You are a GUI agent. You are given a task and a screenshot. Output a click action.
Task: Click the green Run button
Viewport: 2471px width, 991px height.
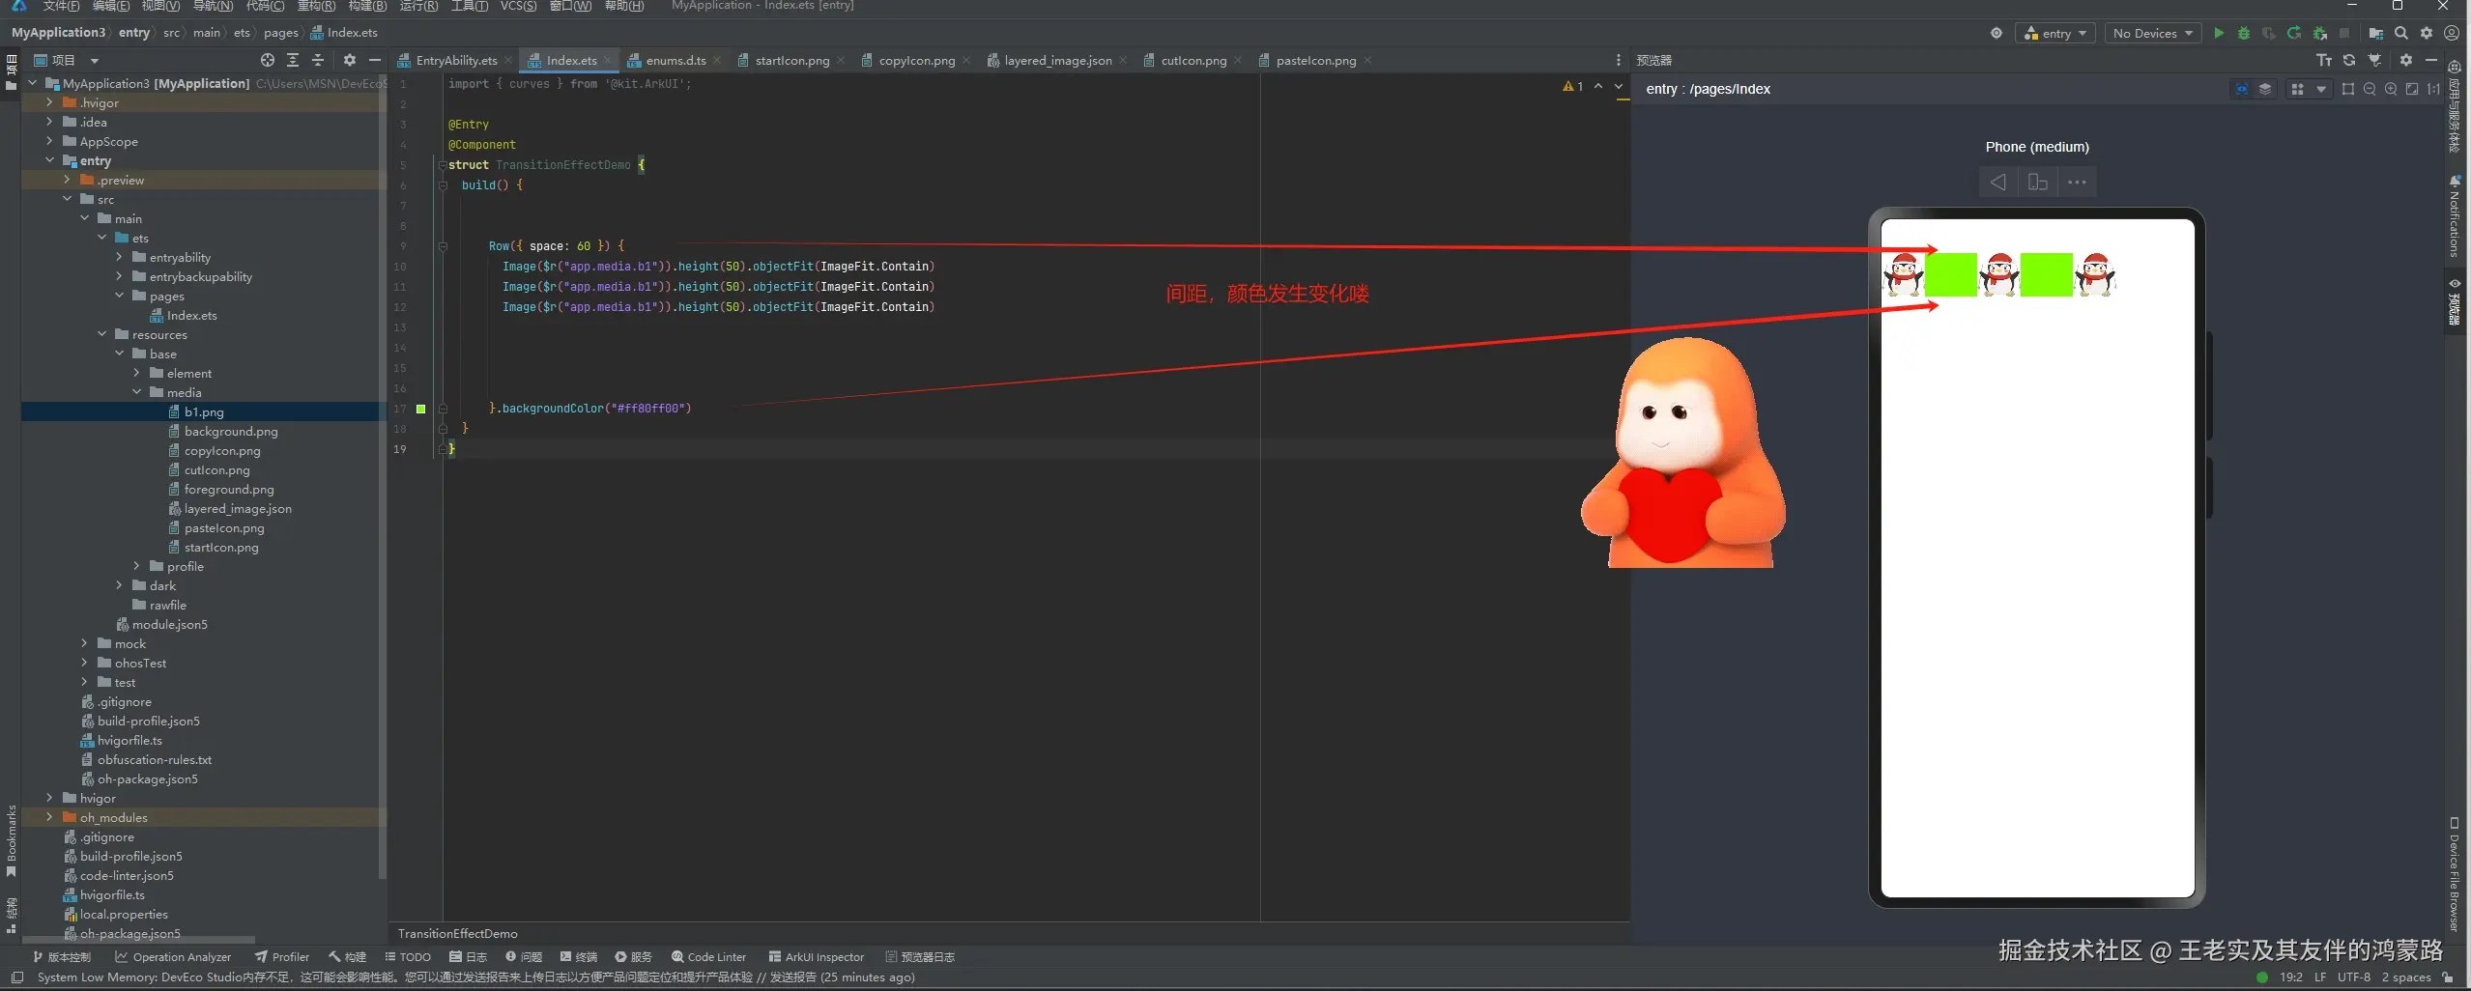[2219, 33]
